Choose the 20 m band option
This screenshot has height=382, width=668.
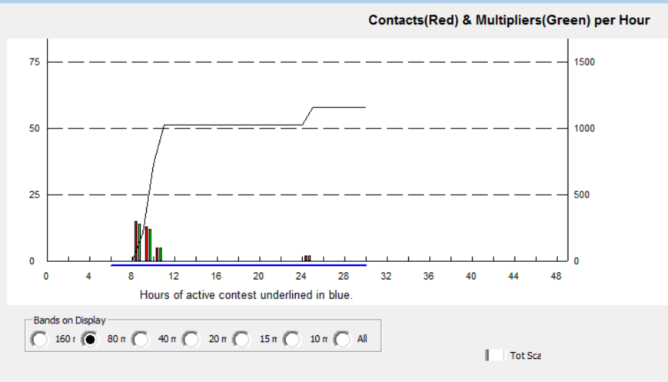pos(191,339)
